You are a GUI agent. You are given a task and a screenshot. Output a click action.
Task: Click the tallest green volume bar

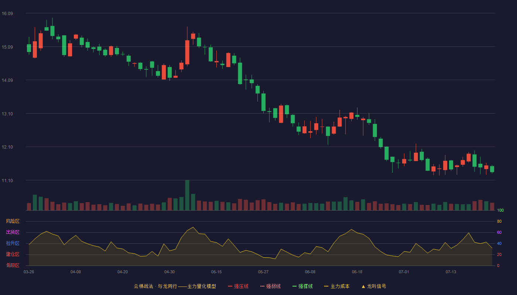(187, 195)
